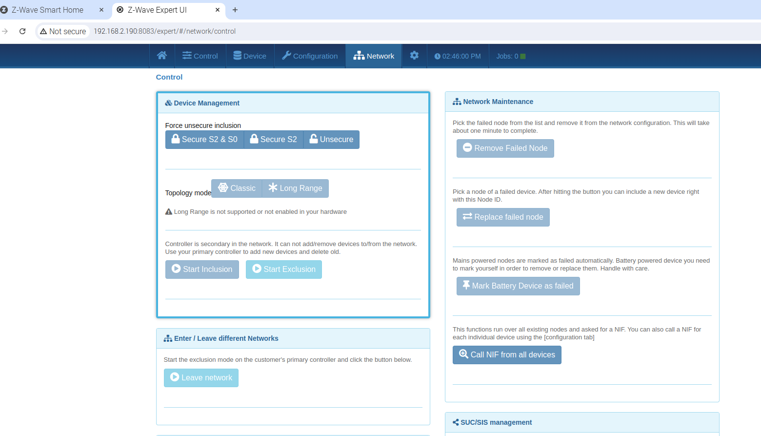Viewport: 761px width, 436px height.
Task: Expand the Configuration menu
Action: tap(310, 56)
